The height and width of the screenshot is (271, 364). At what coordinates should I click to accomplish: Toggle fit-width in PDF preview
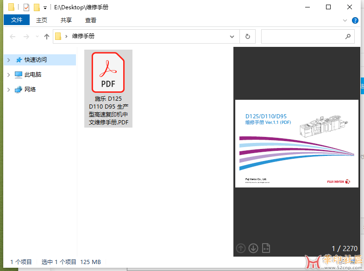click(266, 248)
